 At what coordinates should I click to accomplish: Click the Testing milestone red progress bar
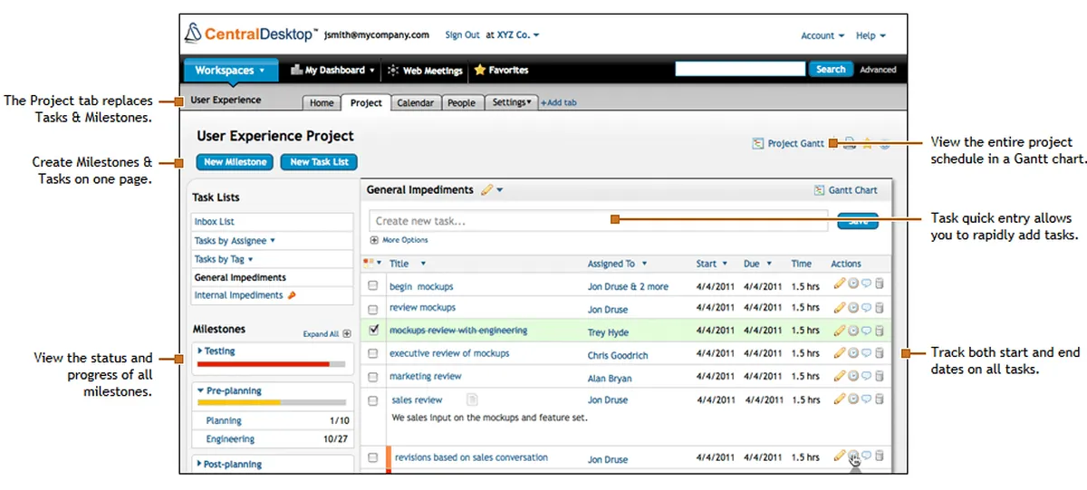pyautogui.click(x=263, y=364)
